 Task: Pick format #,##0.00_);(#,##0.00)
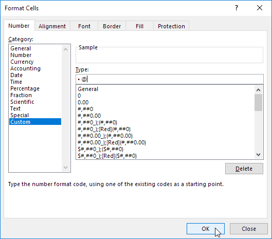(x=166, y=136)
